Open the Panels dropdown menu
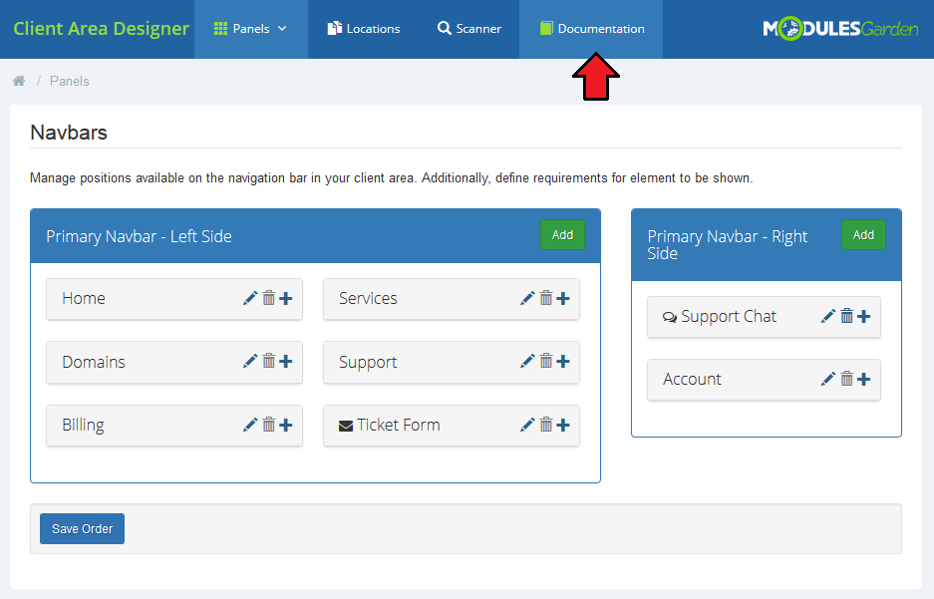The image size is (934, 599). (251, 29)
